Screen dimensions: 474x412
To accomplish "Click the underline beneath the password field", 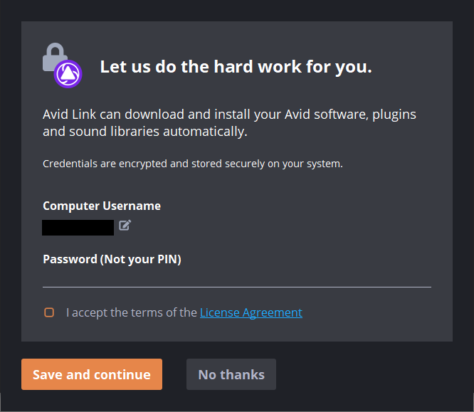I will click(237, 287).
